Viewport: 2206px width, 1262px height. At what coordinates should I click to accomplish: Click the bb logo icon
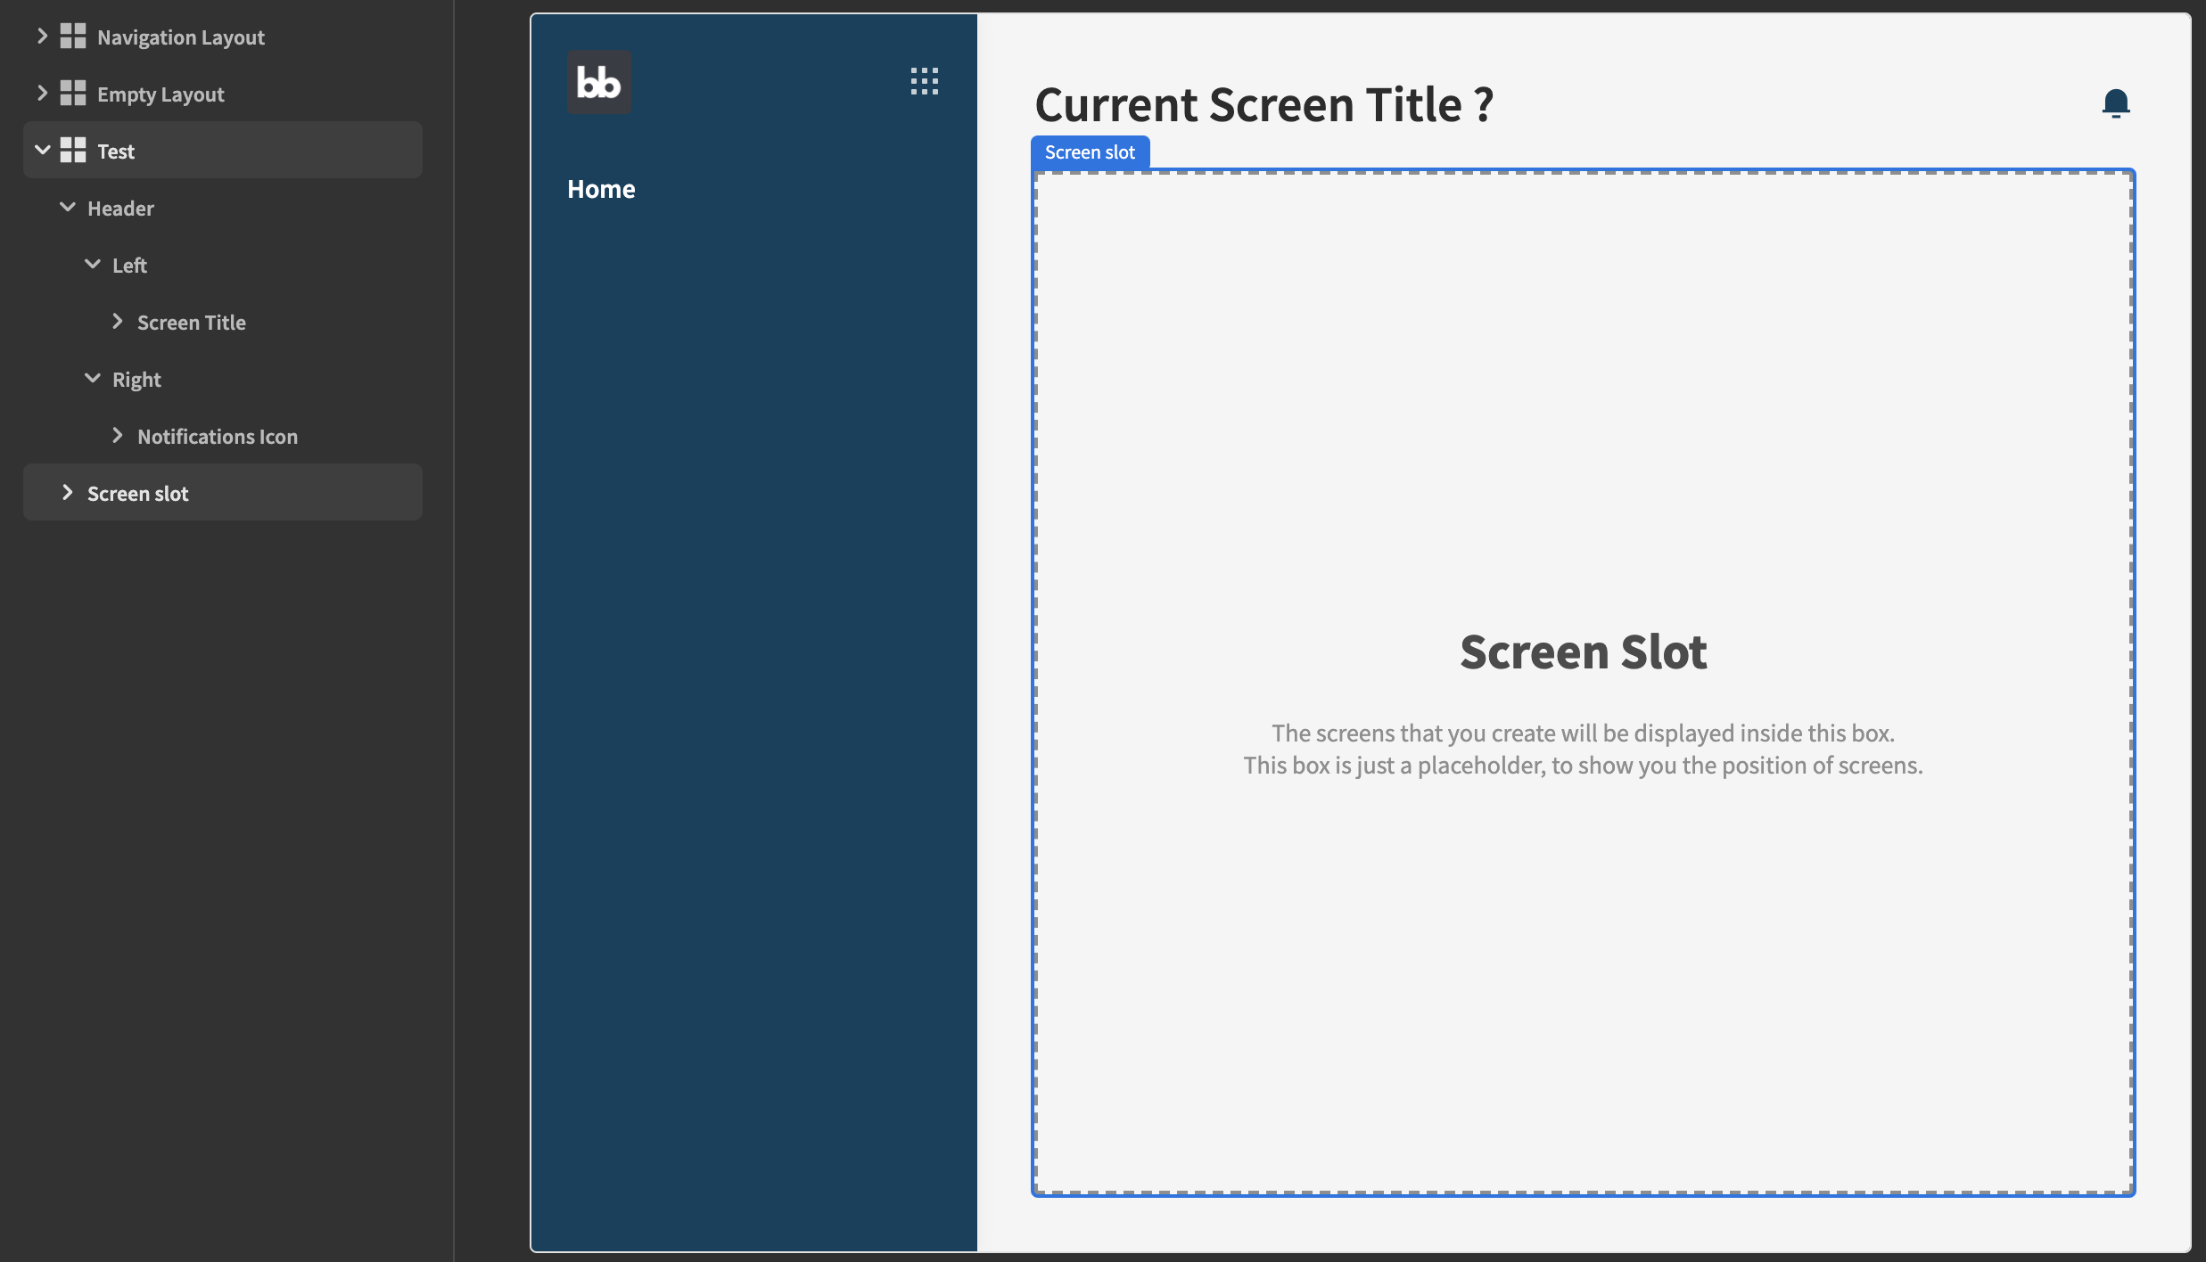click(598, 81)
